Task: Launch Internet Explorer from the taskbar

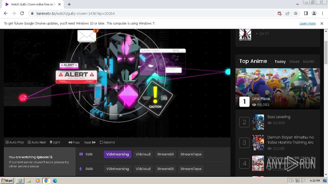Action: coord(20,181)
